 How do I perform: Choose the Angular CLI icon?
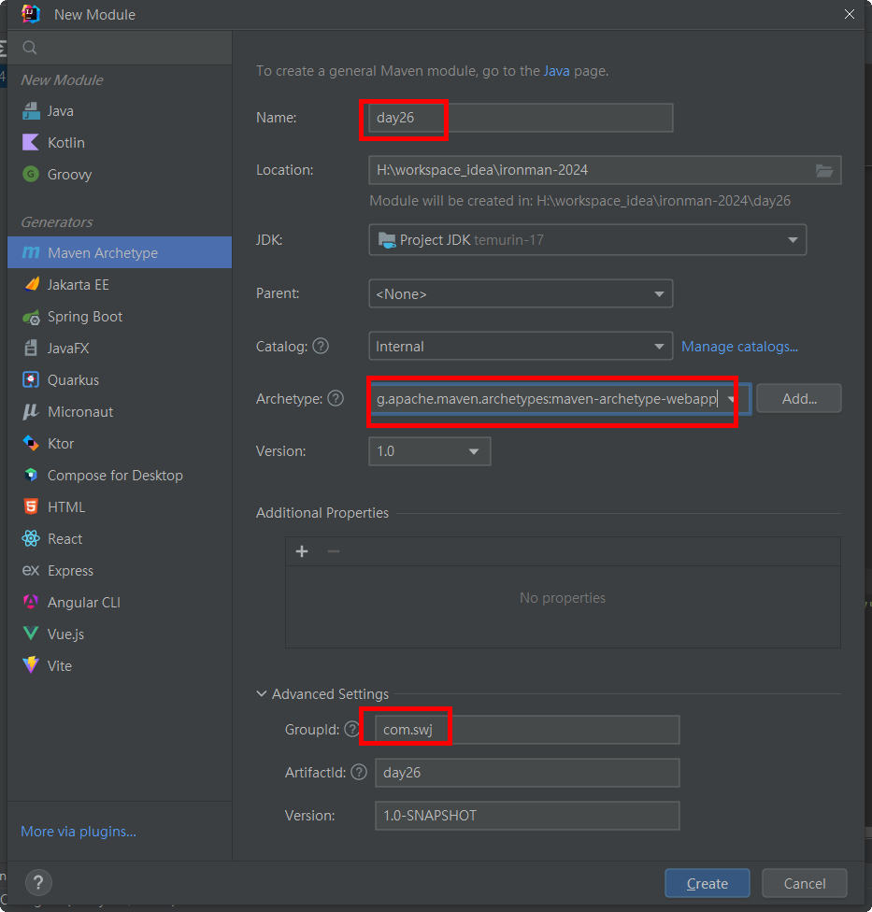tap(31, 602)
